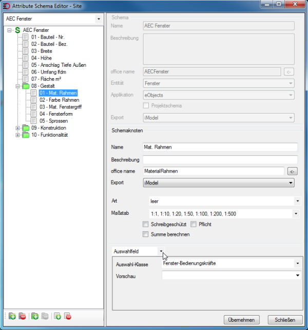Open the AEC Fenster schema selector dropdown
This screenshot has height=330, width=308.
pyautogui.click(x=99, y=19)
